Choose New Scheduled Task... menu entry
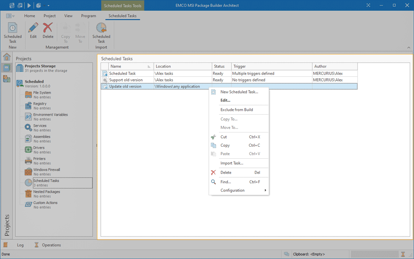The width and height of the screenshot is (414, 259). [x=239, y=92]
